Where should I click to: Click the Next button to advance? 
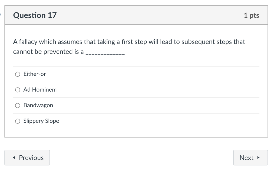[x=250, y=158]
